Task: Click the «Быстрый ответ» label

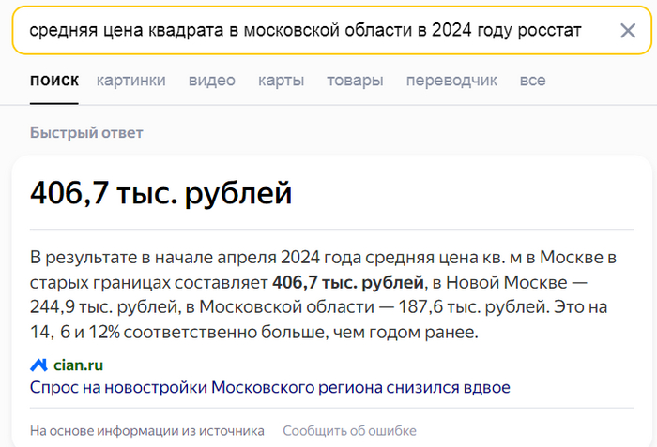Action: 86,132
